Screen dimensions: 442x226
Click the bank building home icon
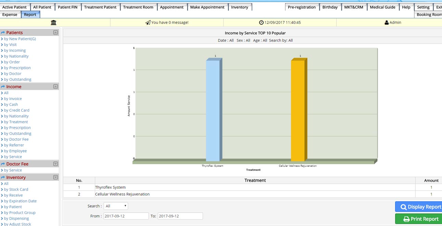[53, 23]
